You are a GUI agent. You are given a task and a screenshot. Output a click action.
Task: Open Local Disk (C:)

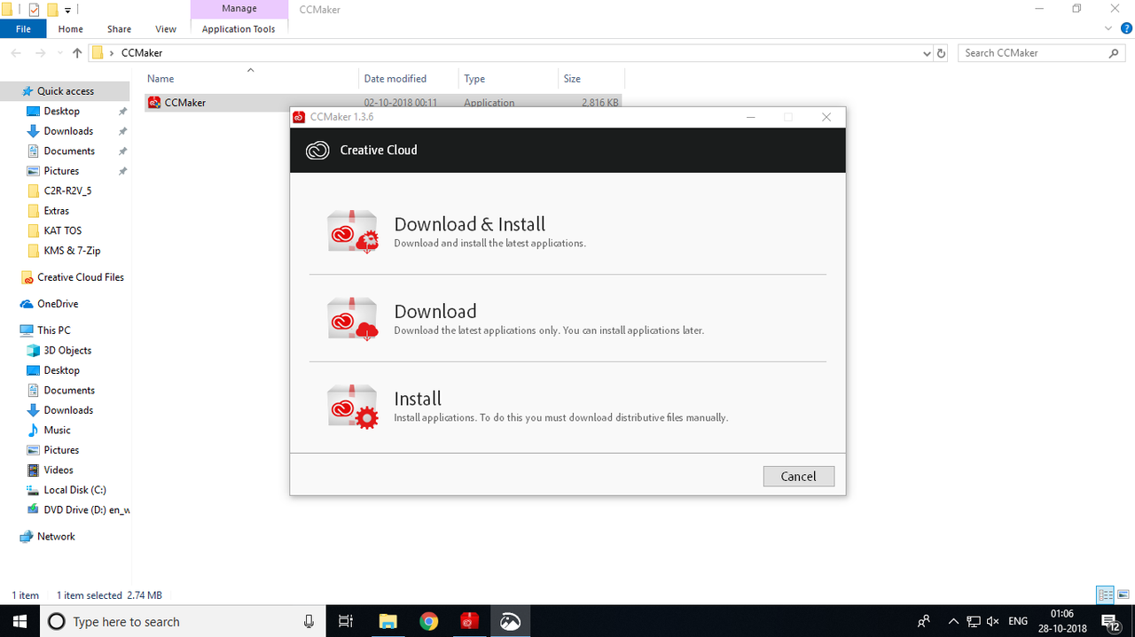click(66, 490)
